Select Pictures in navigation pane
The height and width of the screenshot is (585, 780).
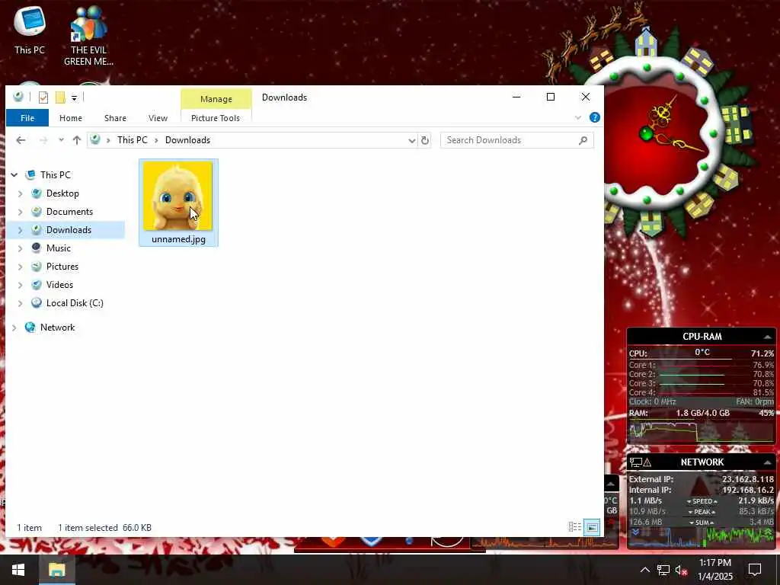[62, 267]
